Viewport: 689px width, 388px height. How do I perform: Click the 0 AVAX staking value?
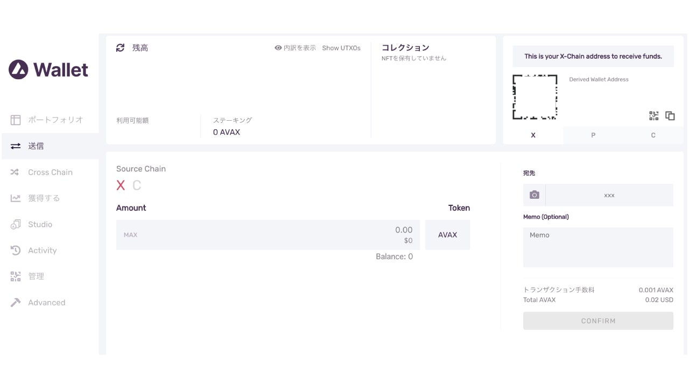coord(226,132)
